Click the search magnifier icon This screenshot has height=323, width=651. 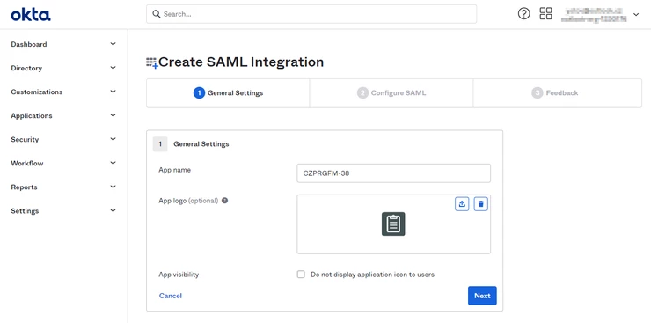tap(157, 14)
